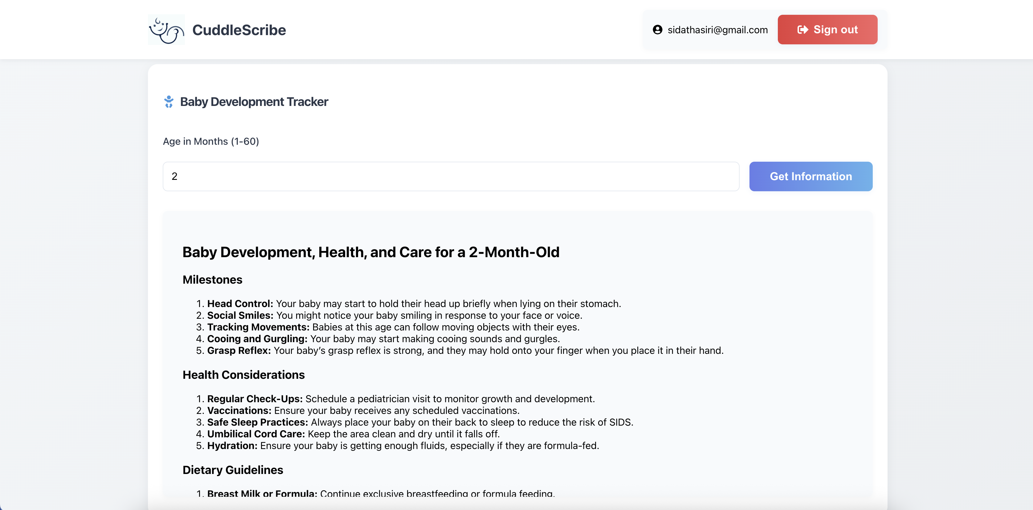Image resolution: width=1033 pixels, height=510 pixels.
Task: Click the Dietary Guidelines section heading
Action: pos(233,470)
